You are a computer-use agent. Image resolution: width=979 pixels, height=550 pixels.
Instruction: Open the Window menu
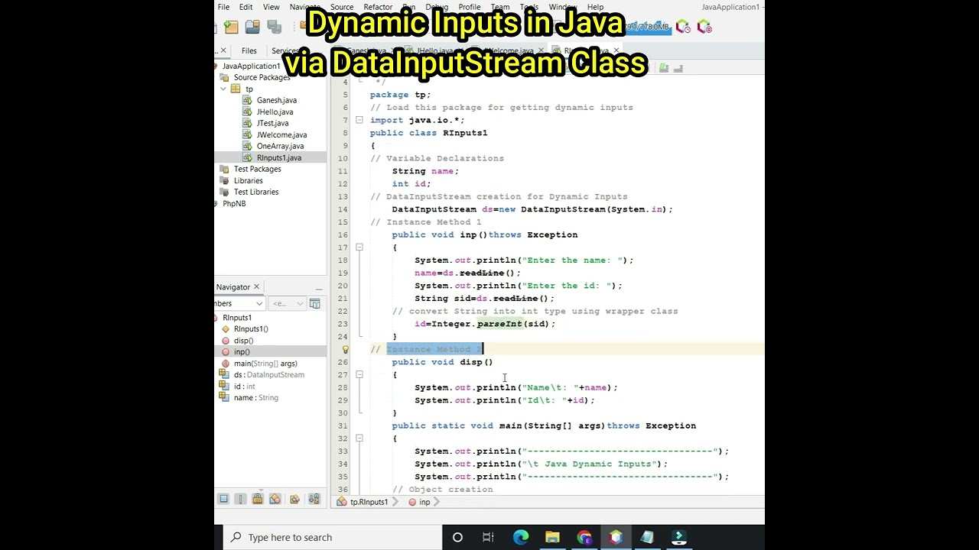[562, 7]
